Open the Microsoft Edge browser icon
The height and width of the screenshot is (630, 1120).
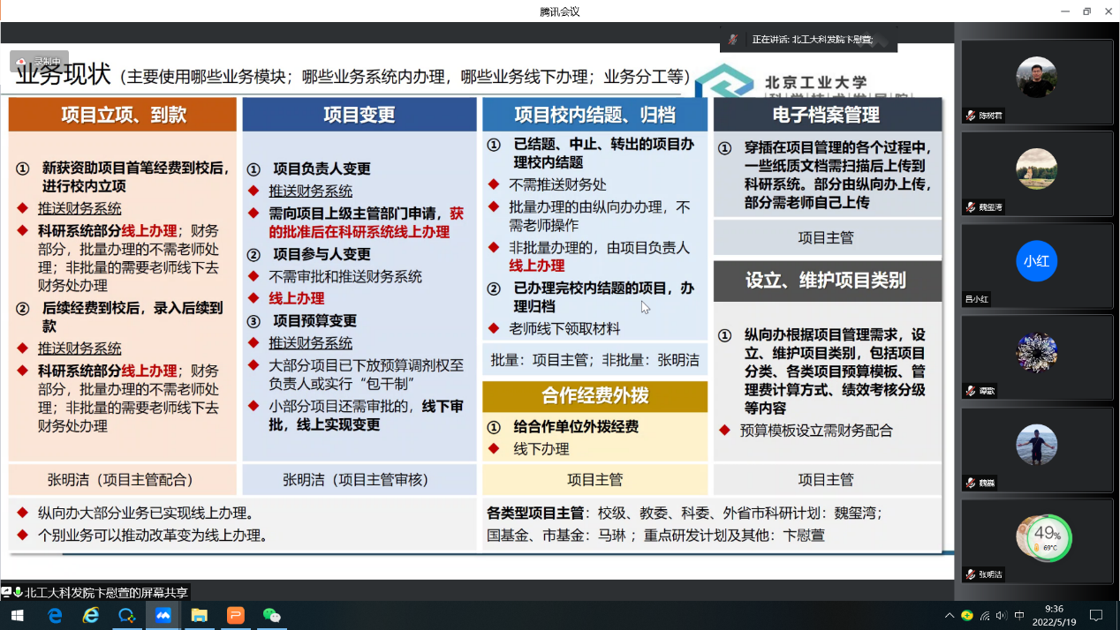(x=55, y=615)
